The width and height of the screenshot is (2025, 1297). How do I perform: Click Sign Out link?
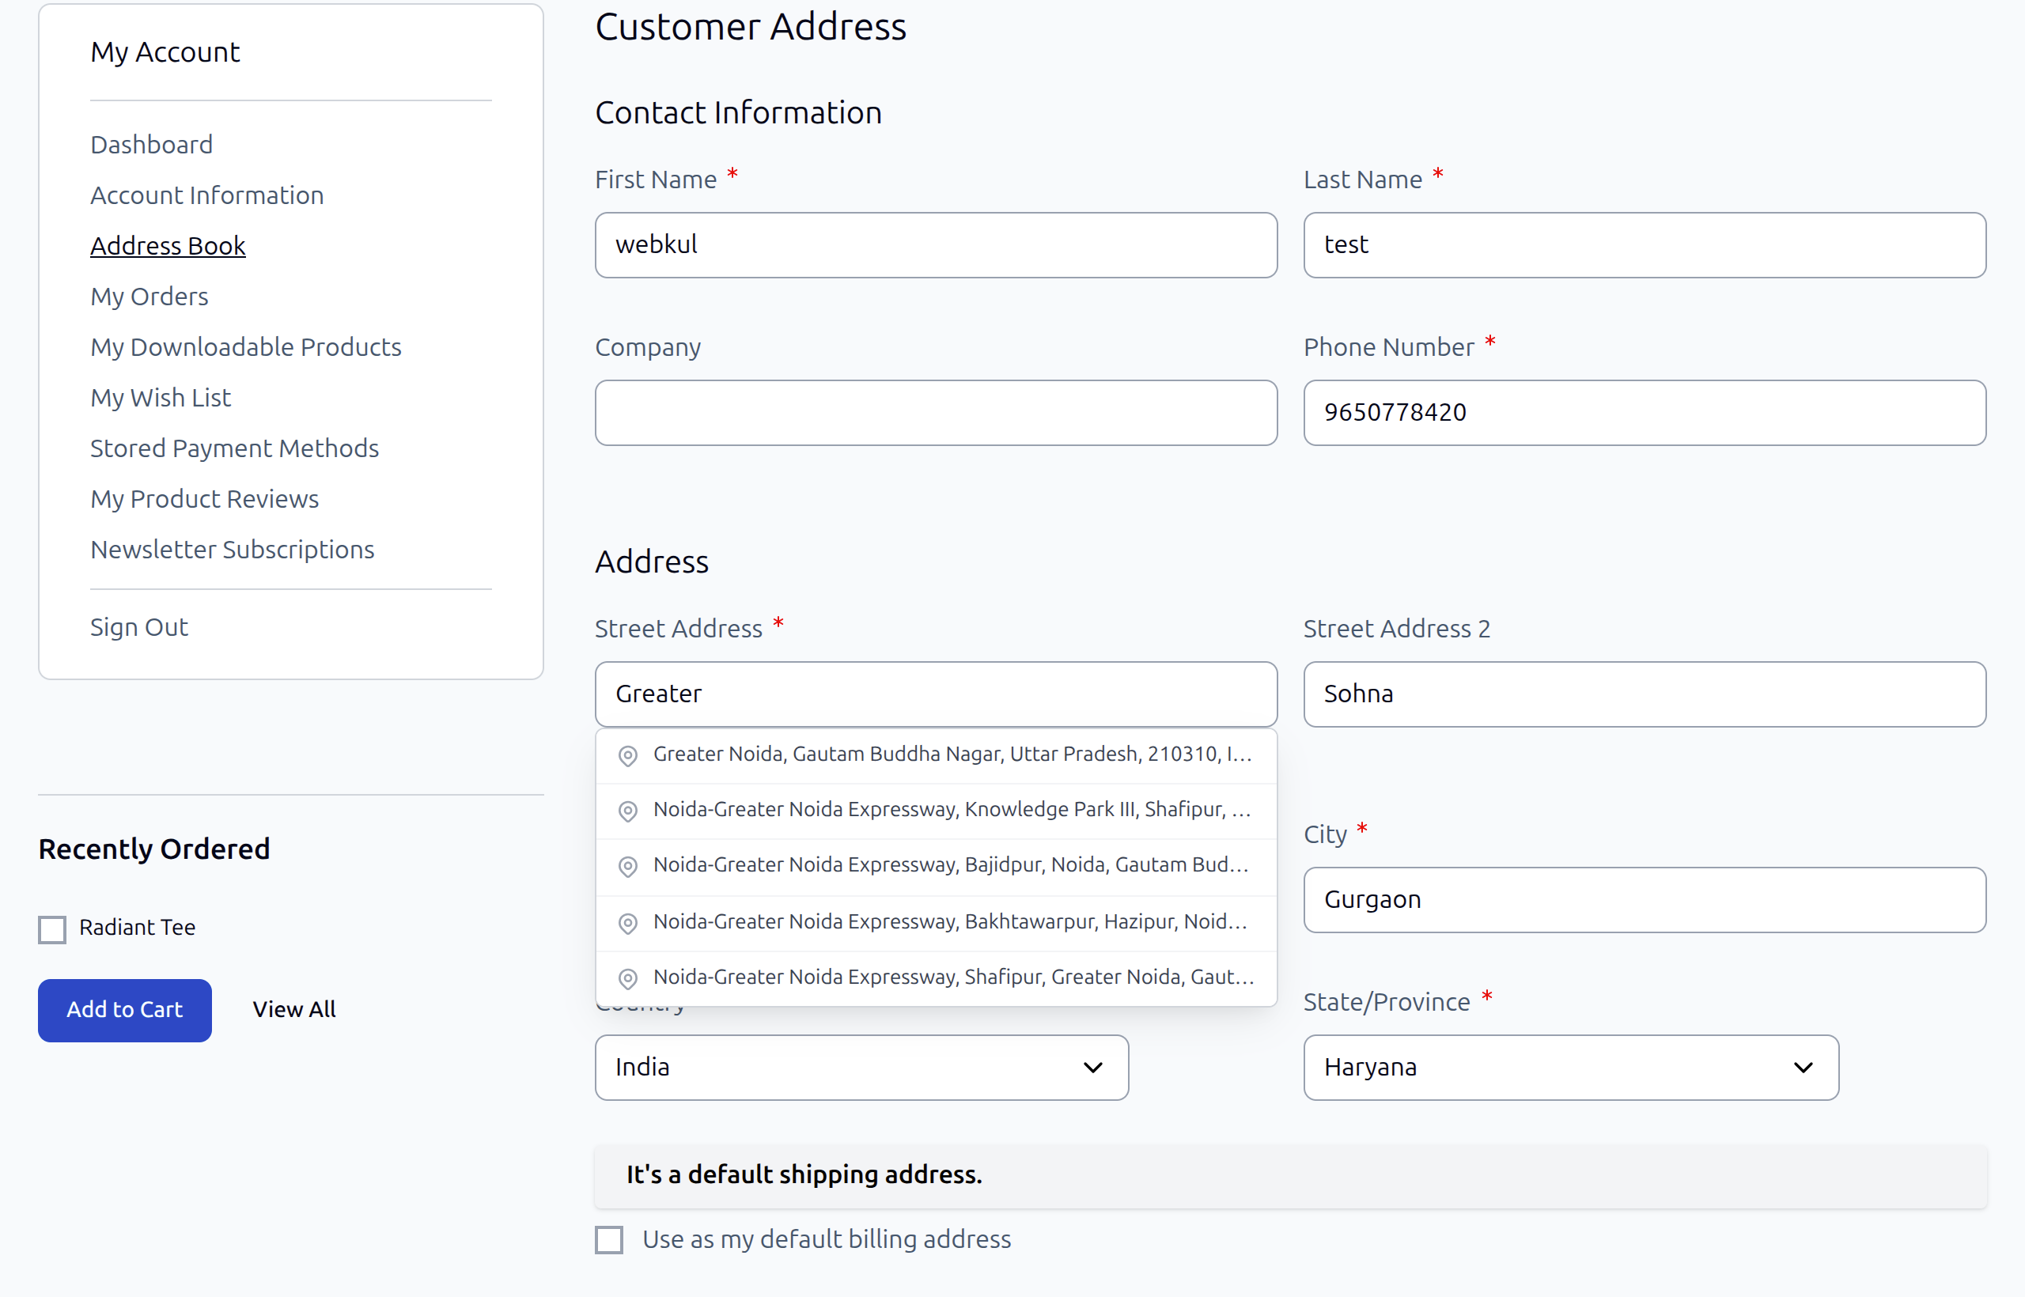coord(139,626)
